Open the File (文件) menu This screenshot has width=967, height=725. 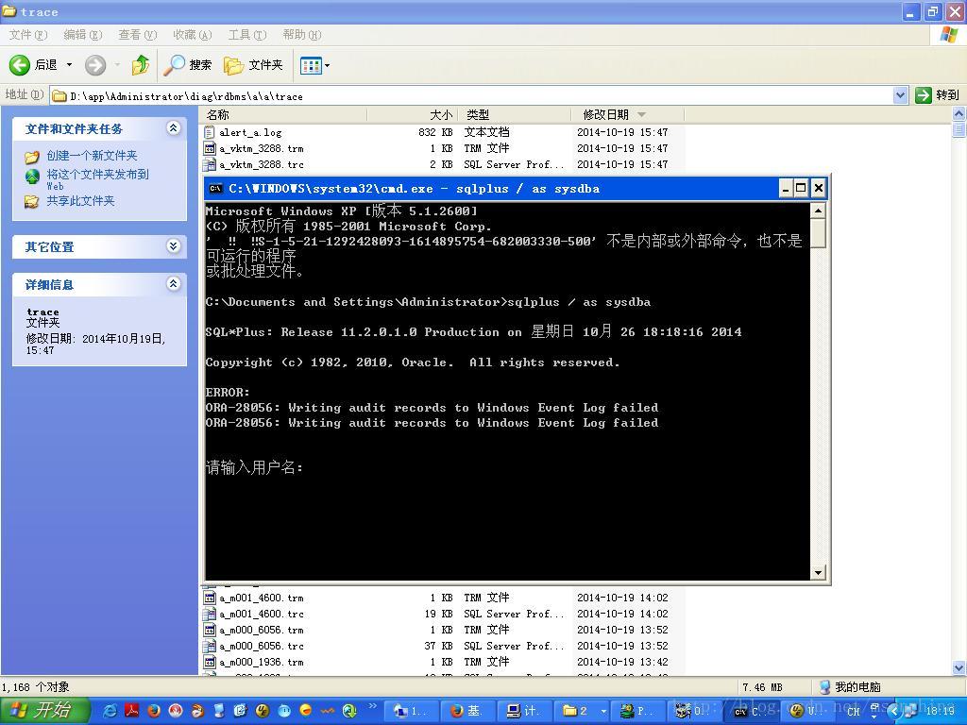tap(27, 35)
